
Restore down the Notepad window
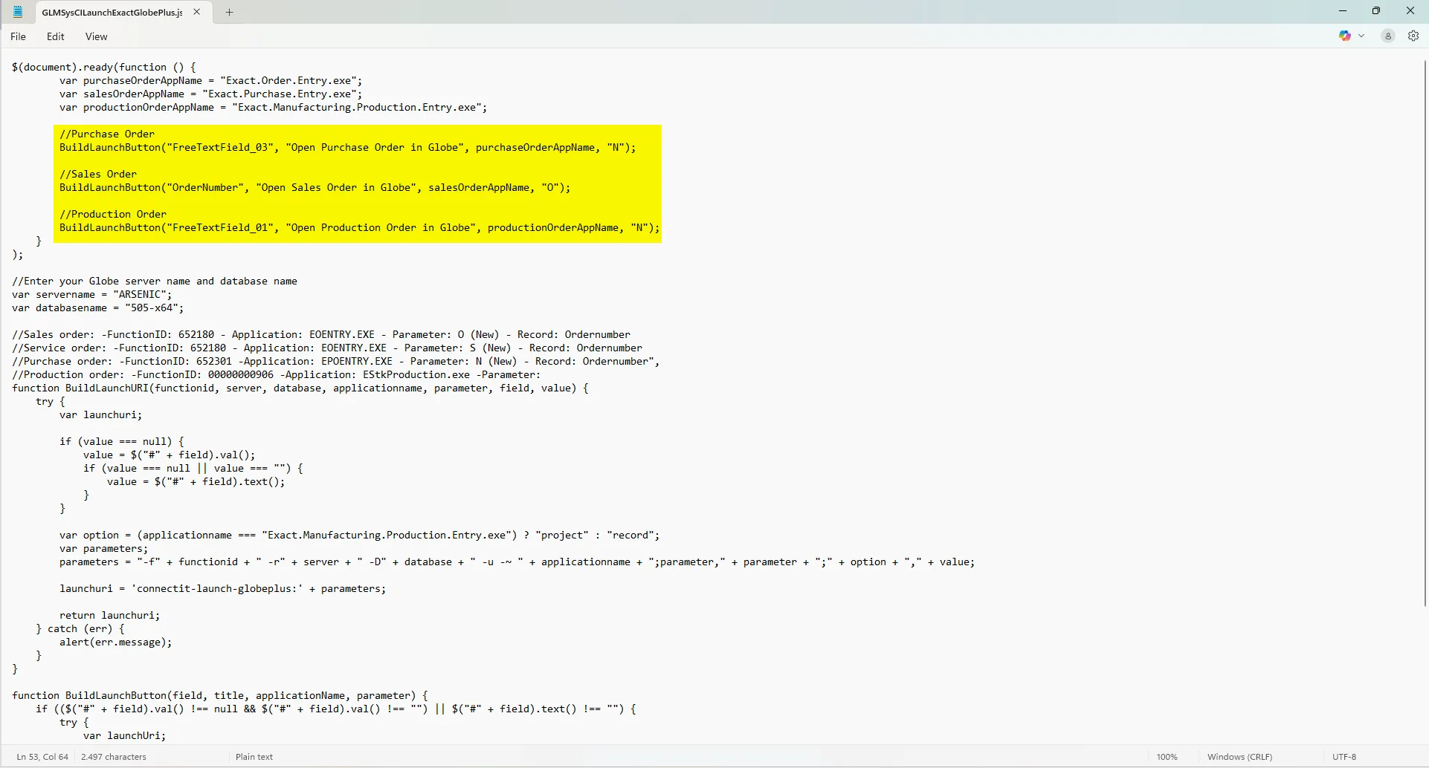click(1375, 11)
